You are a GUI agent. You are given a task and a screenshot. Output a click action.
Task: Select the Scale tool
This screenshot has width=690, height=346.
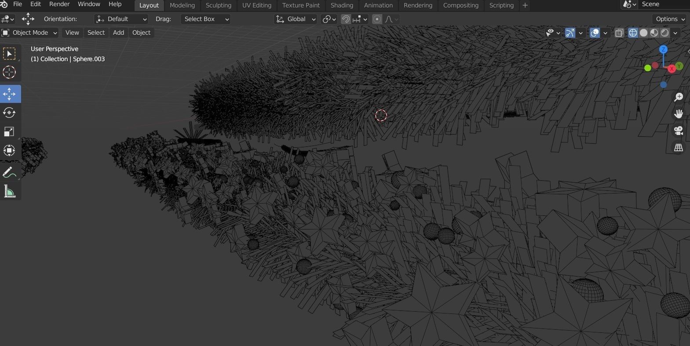coord(9,132)
